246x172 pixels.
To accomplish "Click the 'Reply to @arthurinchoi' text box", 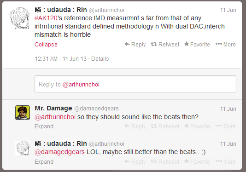I will point(135,84).
